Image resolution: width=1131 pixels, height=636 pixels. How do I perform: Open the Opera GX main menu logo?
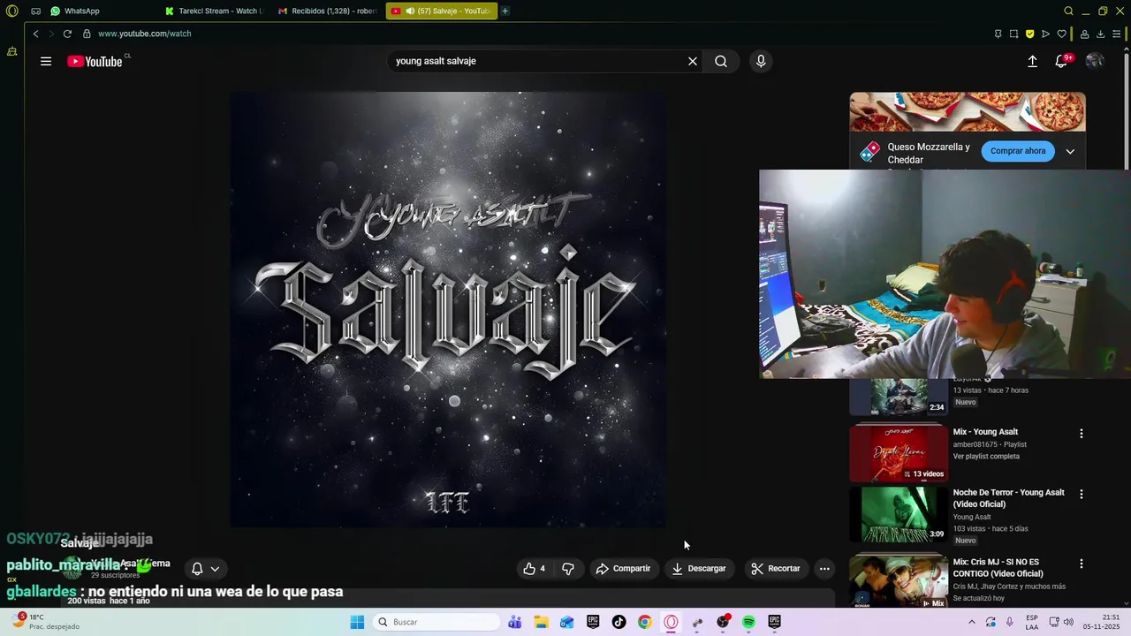point(11,11)
